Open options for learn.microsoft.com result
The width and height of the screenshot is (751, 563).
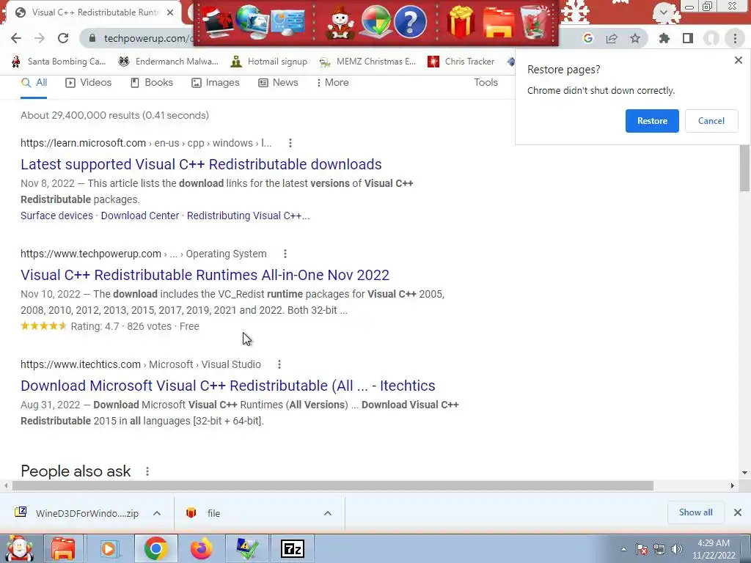tap(290, 143)
